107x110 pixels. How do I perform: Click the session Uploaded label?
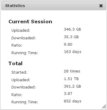tap(21, 31)
